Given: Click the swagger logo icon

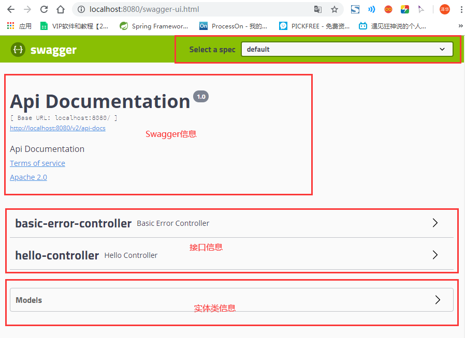Looking at the screenshot, I should click(x=18, y=50).
